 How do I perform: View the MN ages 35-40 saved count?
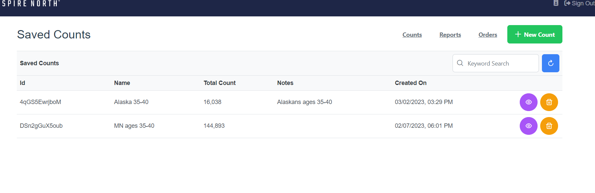click(528, 126)
